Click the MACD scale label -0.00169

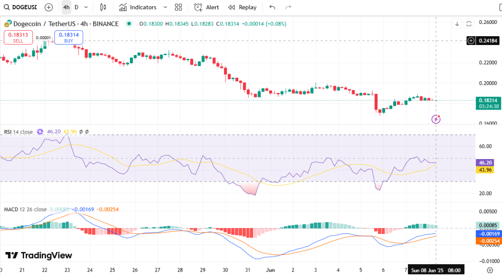(489, 233)
